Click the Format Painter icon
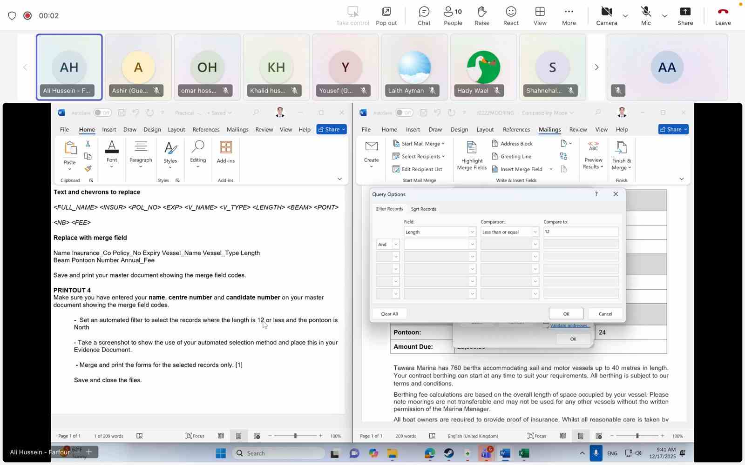Image resolution: width=745 pixels, height=465 pixels. (x=88, y=169)
